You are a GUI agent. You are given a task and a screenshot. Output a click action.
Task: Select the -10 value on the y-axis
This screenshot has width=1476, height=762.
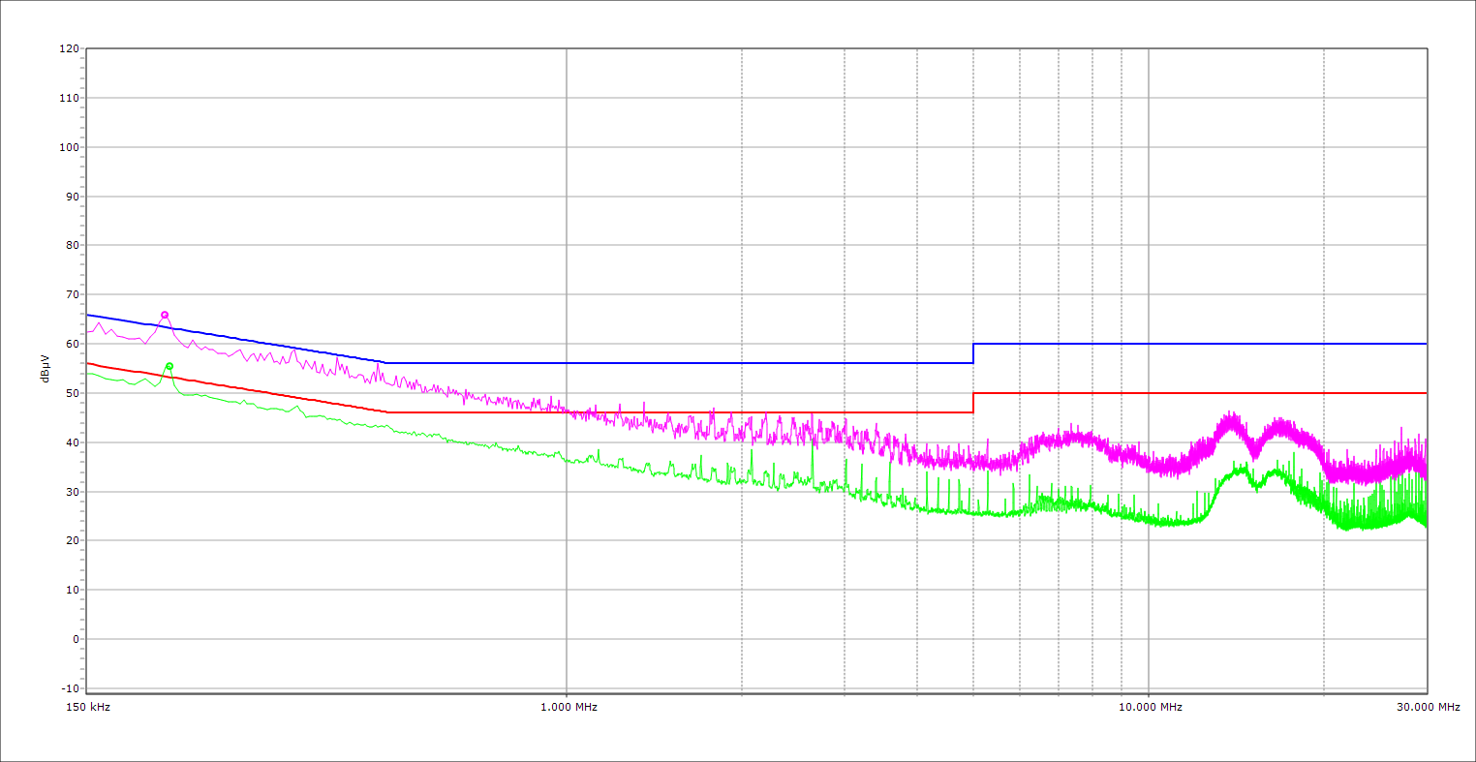pos(69,688)
